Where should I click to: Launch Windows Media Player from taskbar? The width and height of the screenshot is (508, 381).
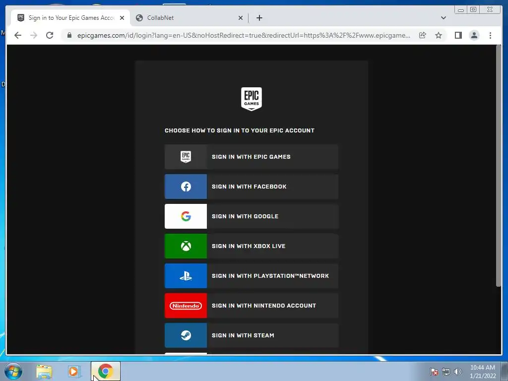(74, 372)
